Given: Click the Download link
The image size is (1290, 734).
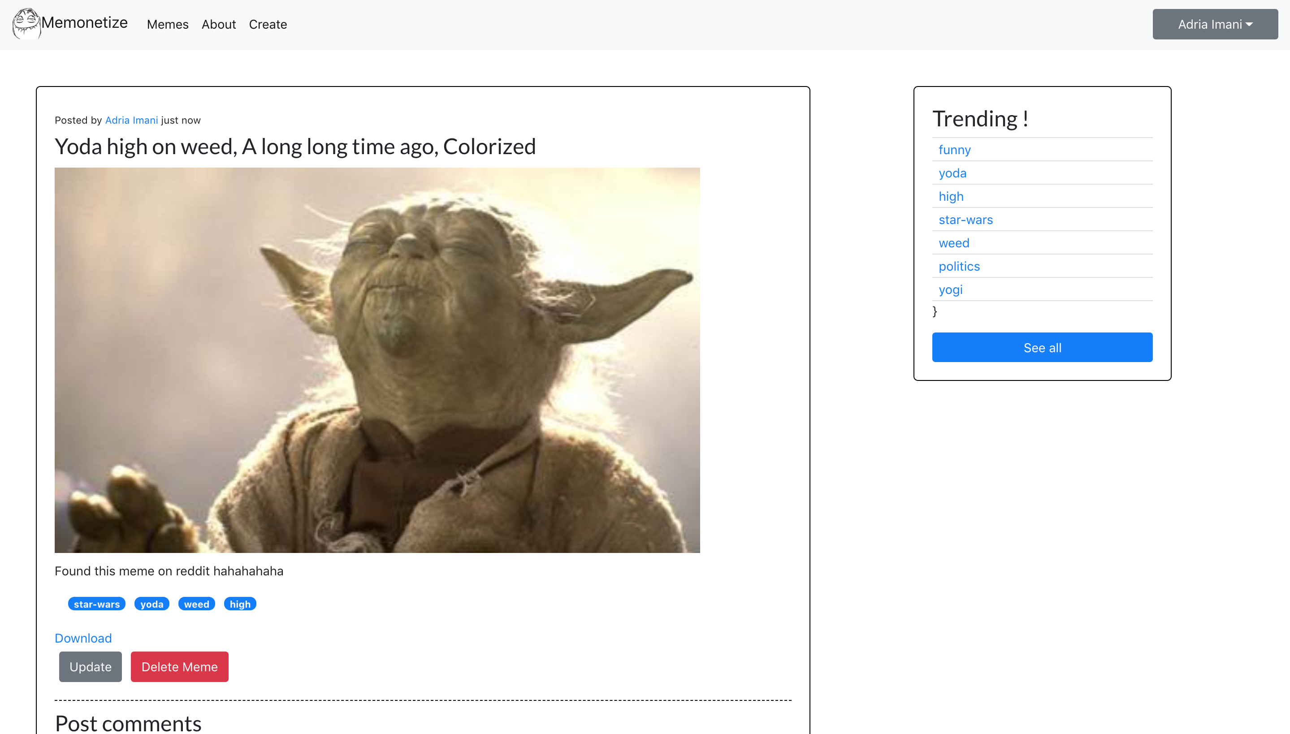Looking at the screenshot, I should coord(83,638).
